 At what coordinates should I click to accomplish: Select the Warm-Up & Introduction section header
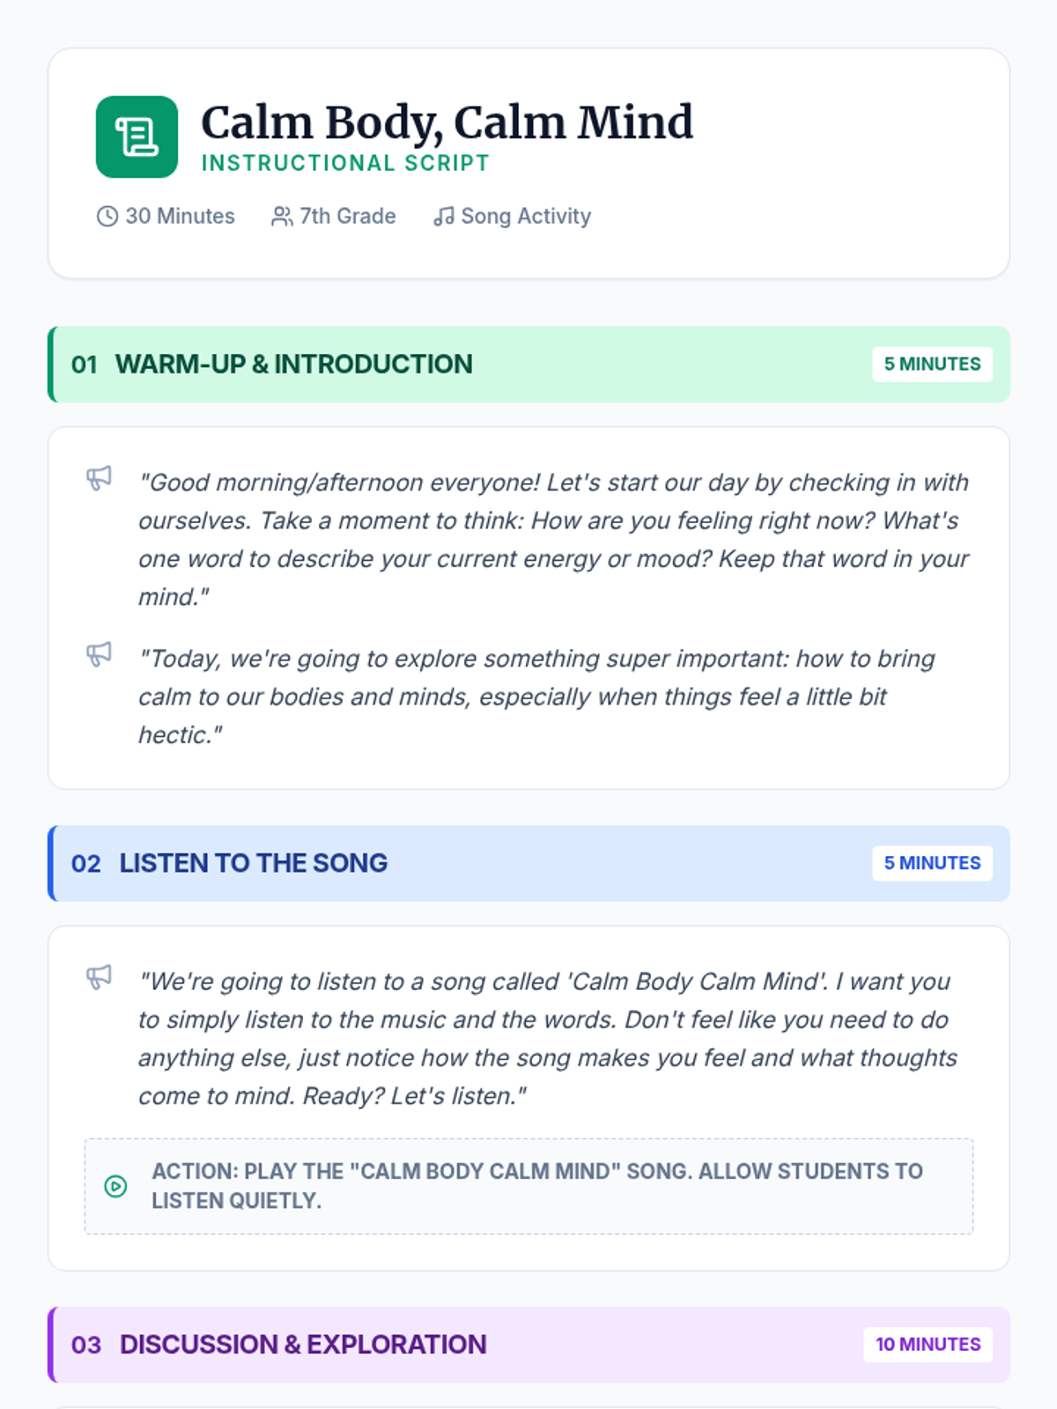293,364
